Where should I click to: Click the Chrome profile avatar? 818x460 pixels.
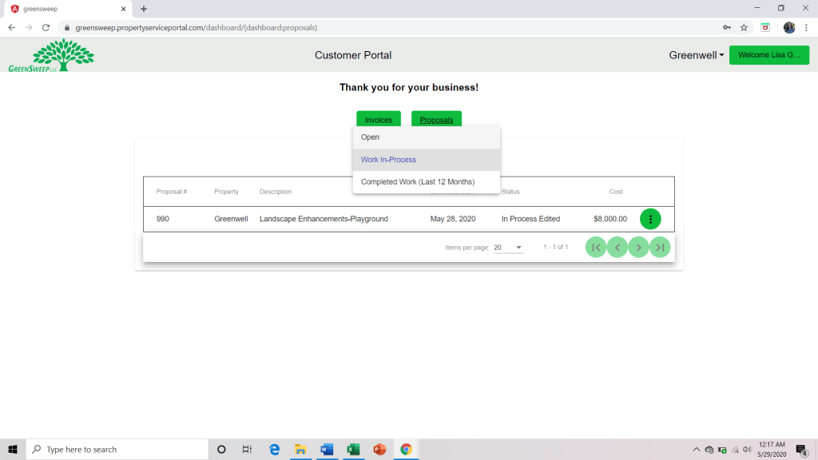788,28
